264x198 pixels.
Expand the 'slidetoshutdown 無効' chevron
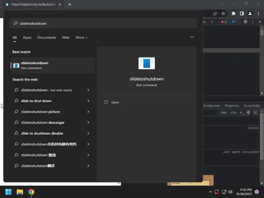(x=88, y=155)
